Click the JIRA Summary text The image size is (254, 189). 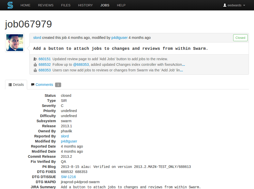click(131, 187)
